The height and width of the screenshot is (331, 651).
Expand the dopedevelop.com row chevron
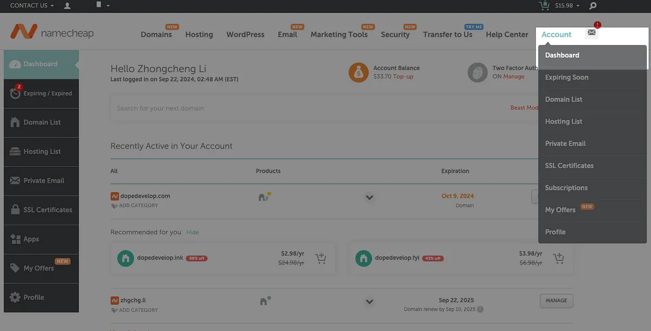coord(369,197)
